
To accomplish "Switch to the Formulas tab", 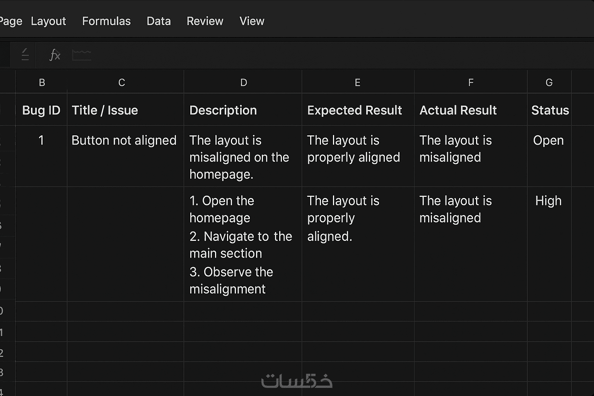I will (106, 21).
